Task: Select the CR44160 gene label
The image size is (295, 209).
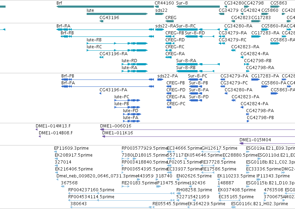Action: tap(164, 3)
